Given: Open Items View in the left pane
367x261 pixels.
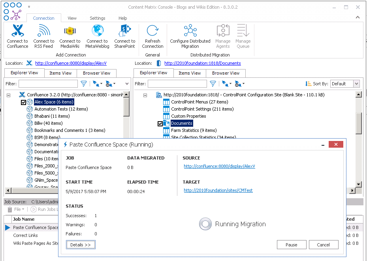Looking at the screenshot, I should tap(60, 73).
